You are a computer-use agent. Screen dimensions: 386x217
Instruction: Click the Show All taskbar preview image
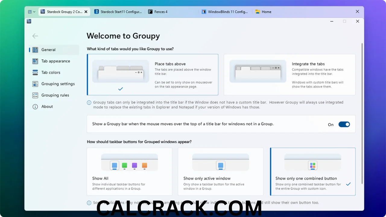pyautogui.click(x=129, y=163)
